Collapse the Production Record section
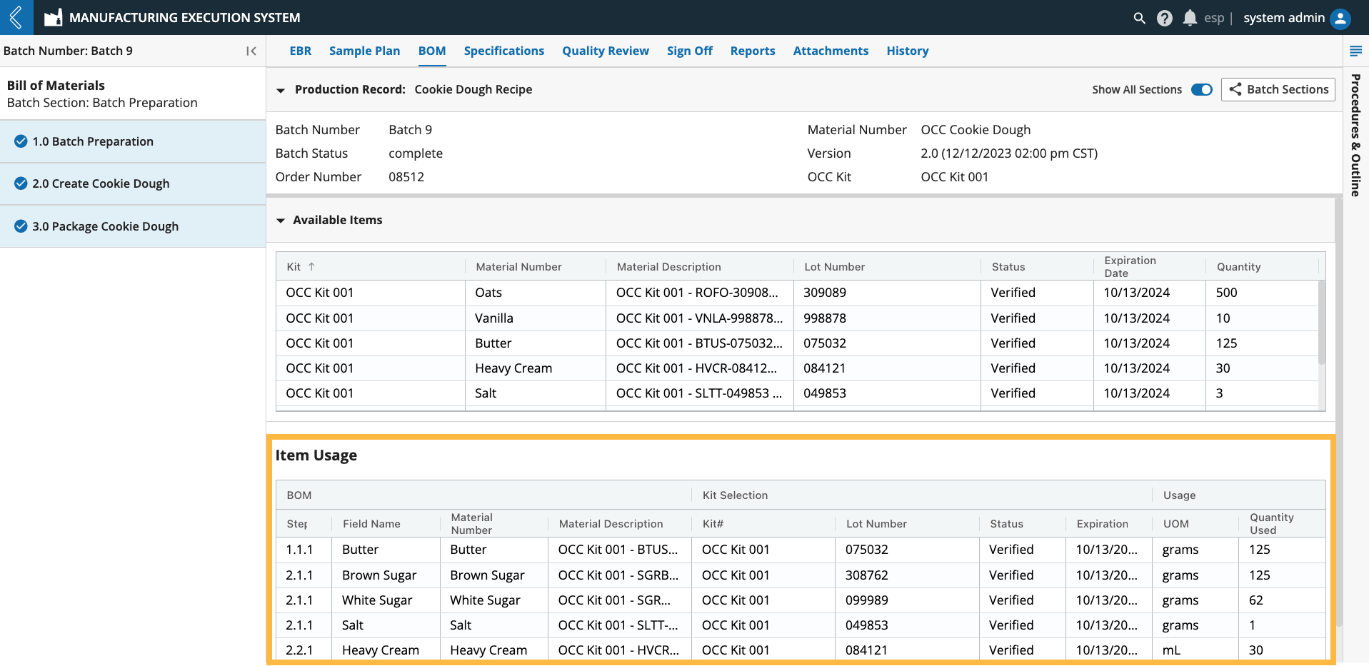 coord(281,90)
